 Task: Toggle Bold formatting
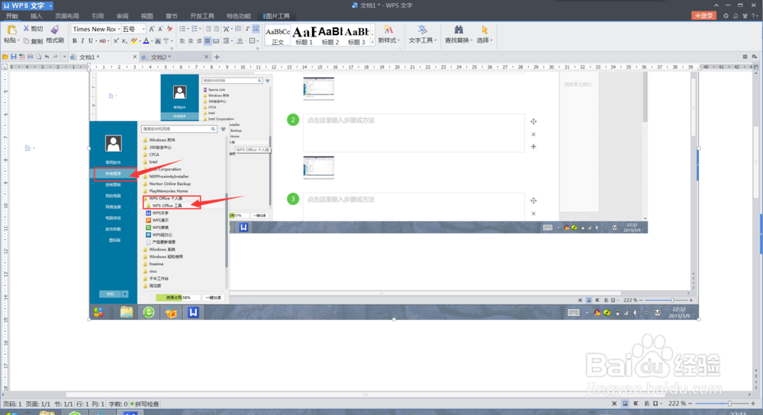point(75,41)
